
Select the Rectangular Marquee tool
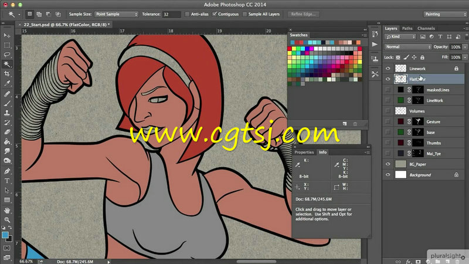pyautogui.click(x=7, y=45)
